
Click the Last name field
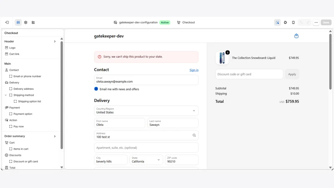click(x=173, y=123)
